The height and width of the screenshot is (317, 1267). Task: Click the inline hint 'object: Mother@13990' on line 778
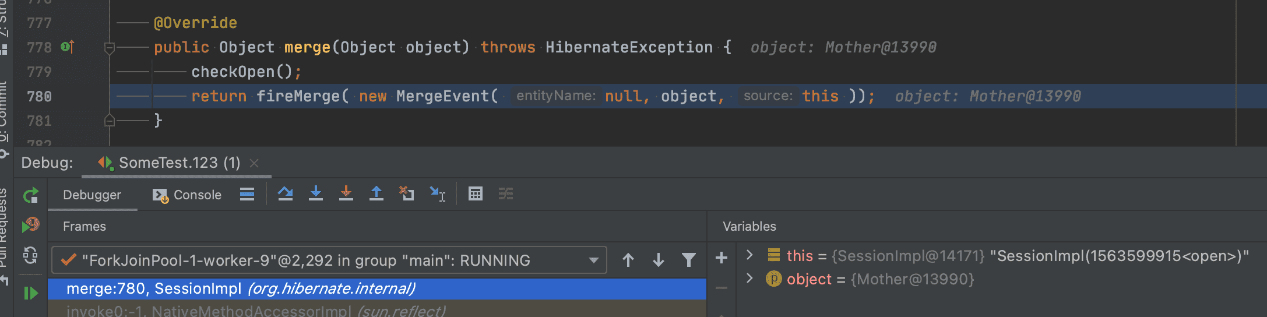pyautogui.click(x=843, y=47)
